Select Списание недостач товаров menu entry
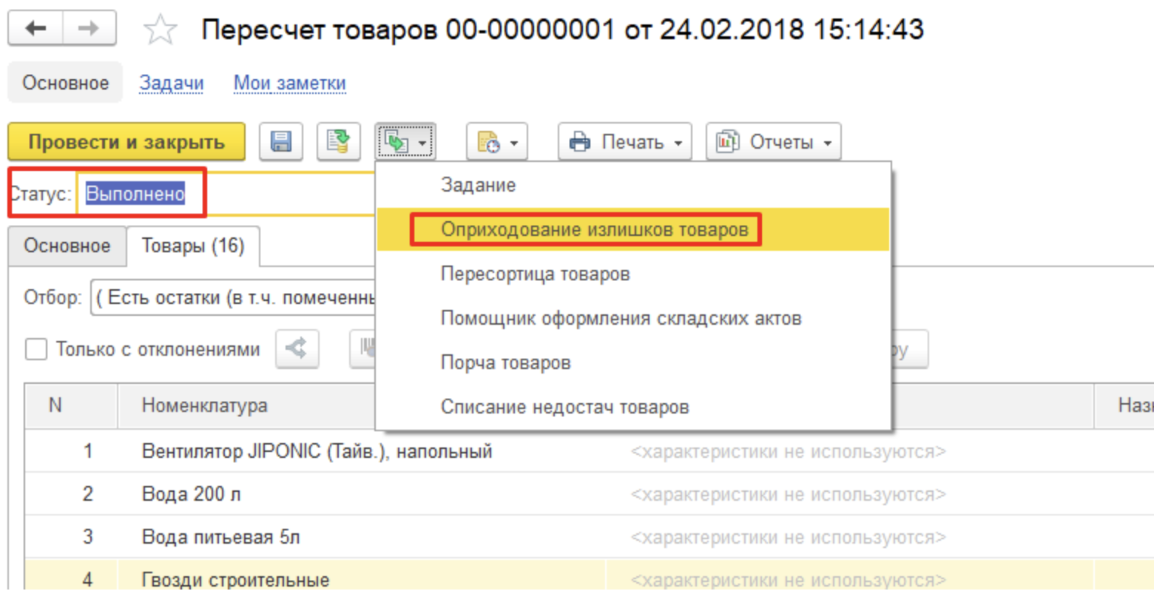Image resolution: width=1154 pixels, height=608 pixels. tap(564, 407)
